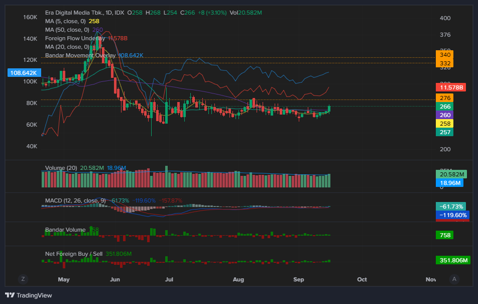478x304 pixels.
Task: Click the Jul label on time axis
Action: click(169, 279)
